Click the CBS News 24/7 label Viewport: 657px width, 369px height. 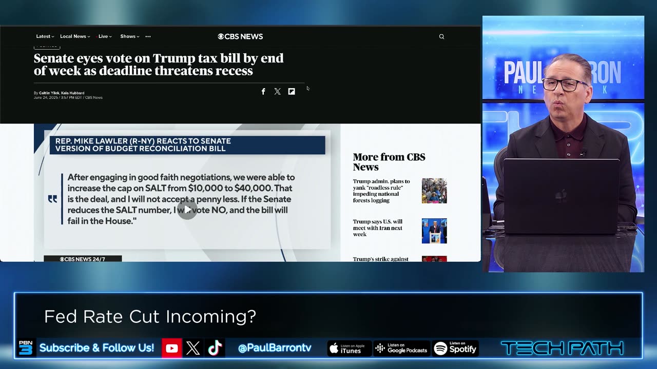click(83, 259)
